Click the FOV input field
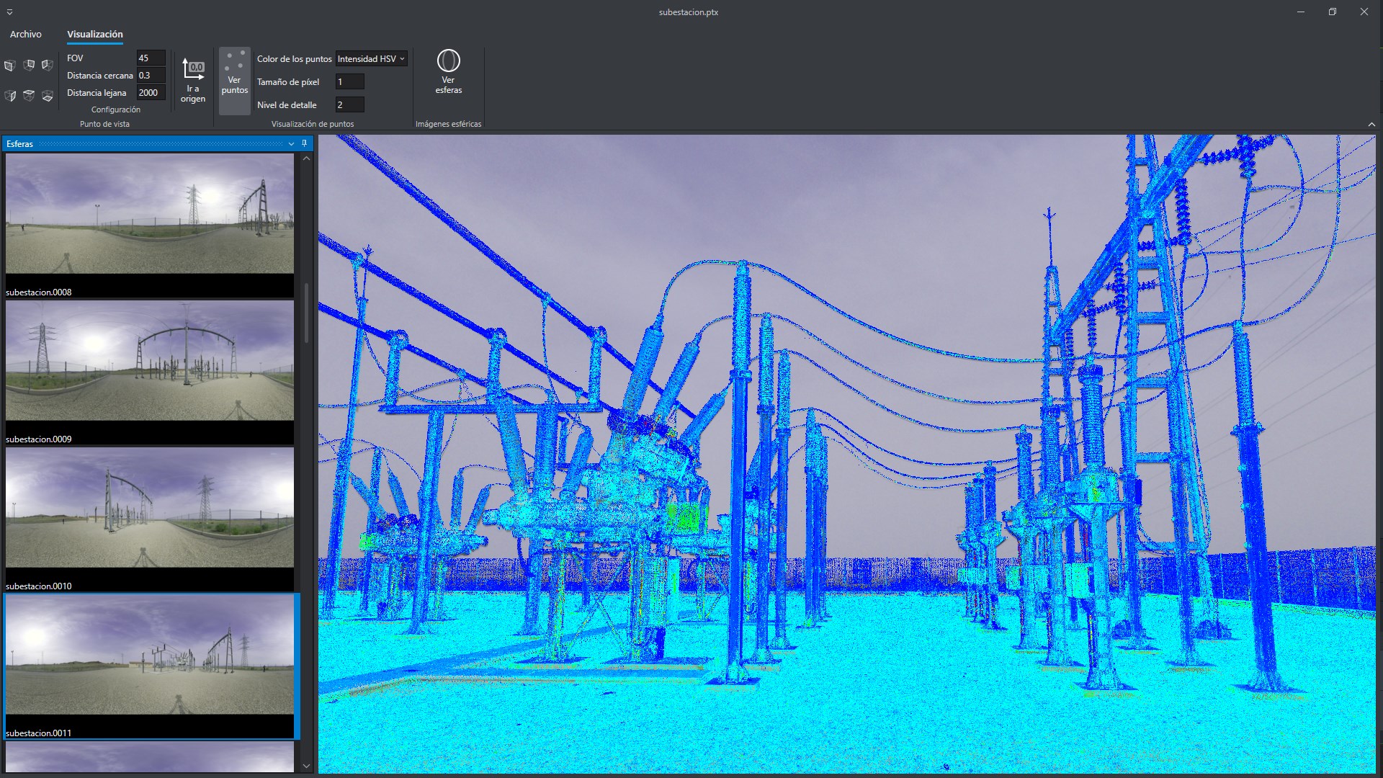The height and width of the screenshot is (778, 1383). [151, 58]
